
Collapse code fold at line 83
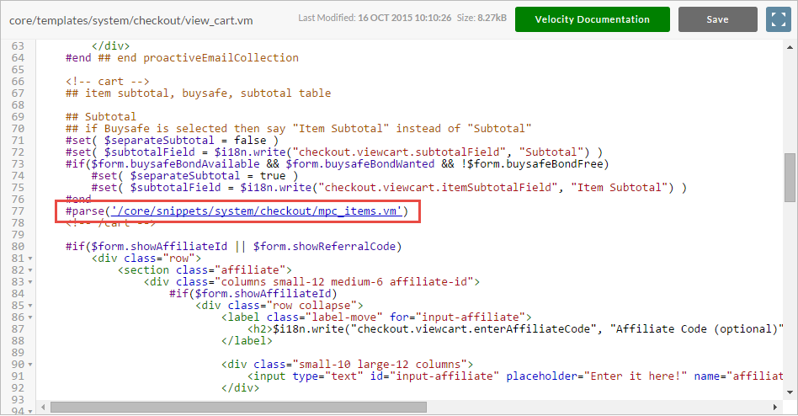[x=30, y=282]
